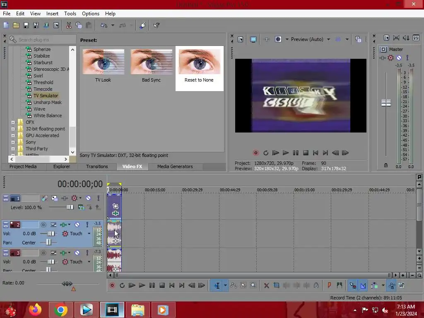Viewport: 424px width, 318px height.
Task: Click the Insert Region icon
Action: pos(340,285)
